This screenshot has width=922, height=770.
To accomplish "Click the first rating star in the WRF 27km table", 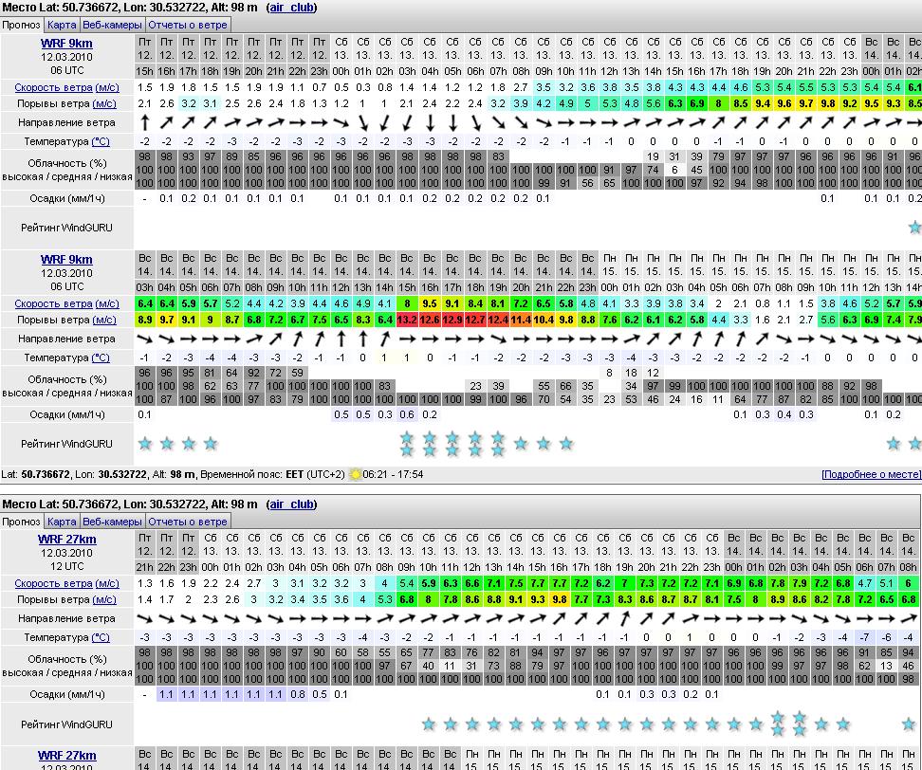I will (x=429, y=724).
